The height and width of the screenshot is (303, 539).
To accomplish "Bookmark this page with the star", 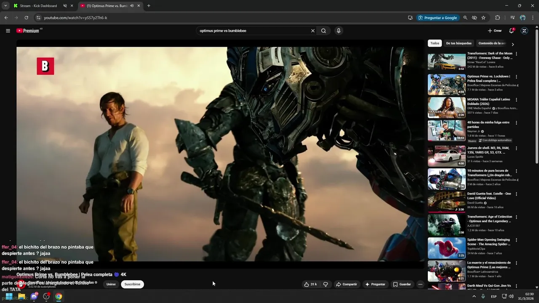I will click(x=483, y=18).
